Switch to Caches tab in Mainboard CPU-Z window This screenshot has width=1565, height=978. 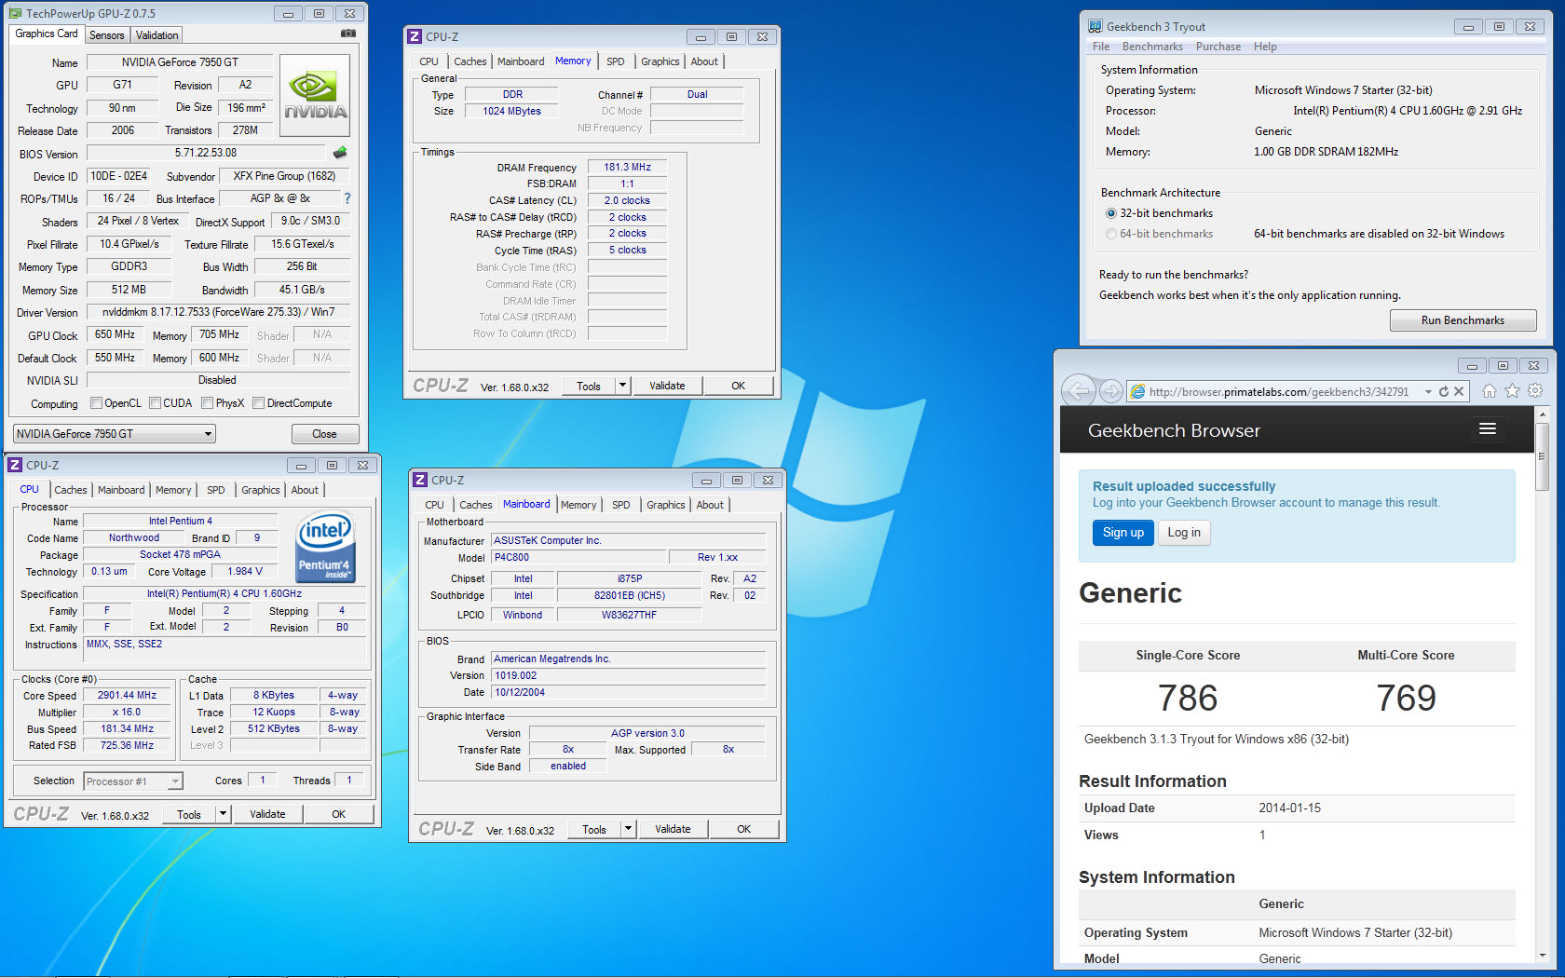[x=476, y=505]
